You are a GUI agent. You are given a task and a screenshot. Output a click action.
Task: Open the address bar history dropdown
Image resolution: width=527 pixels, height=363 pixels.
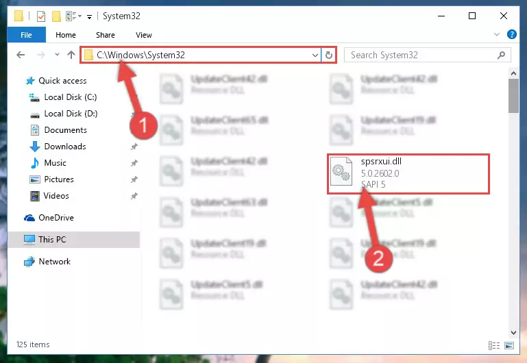[x=315, y=55]
